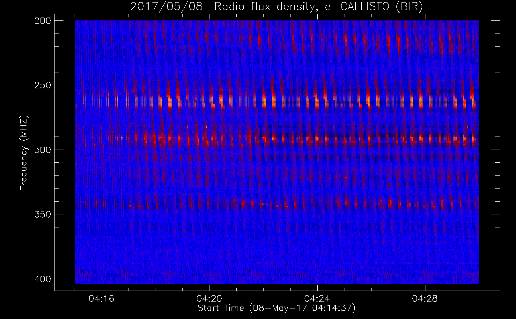Screen dimensions: 516x319
Task: Click the 'Frequency (MHZ)' axis label
Action: pyautogui.click(x=24, y=153)
